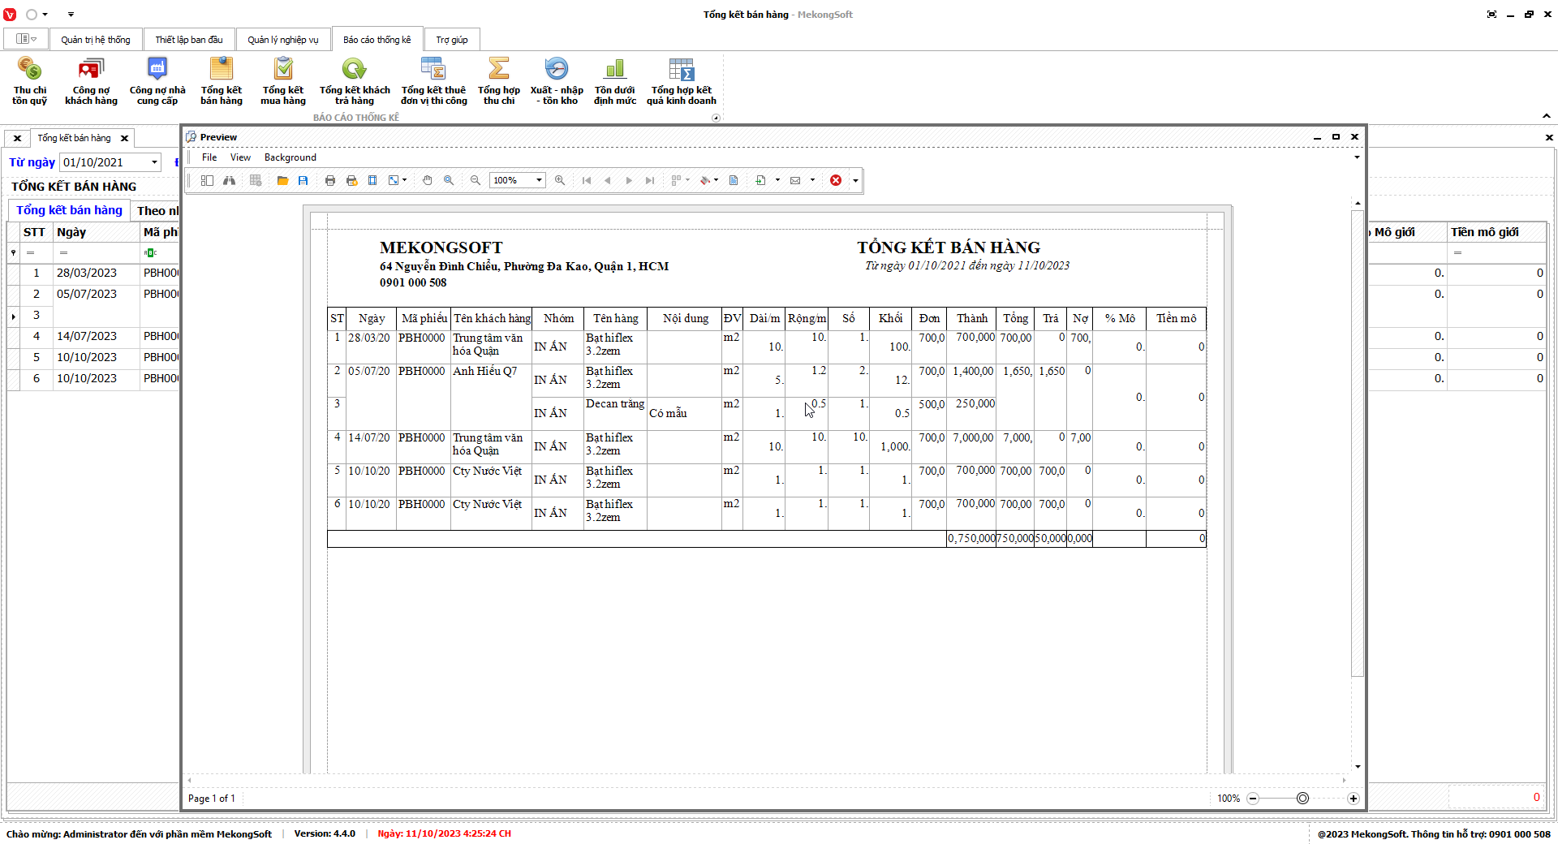
Task: Click the Quick Print icon
Action: 351,180
